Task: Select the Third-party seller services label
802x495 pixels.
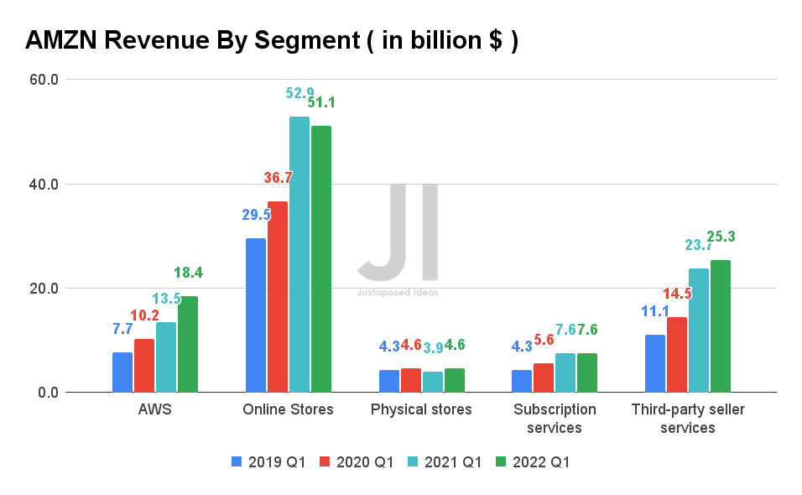Action: [688, 417]
